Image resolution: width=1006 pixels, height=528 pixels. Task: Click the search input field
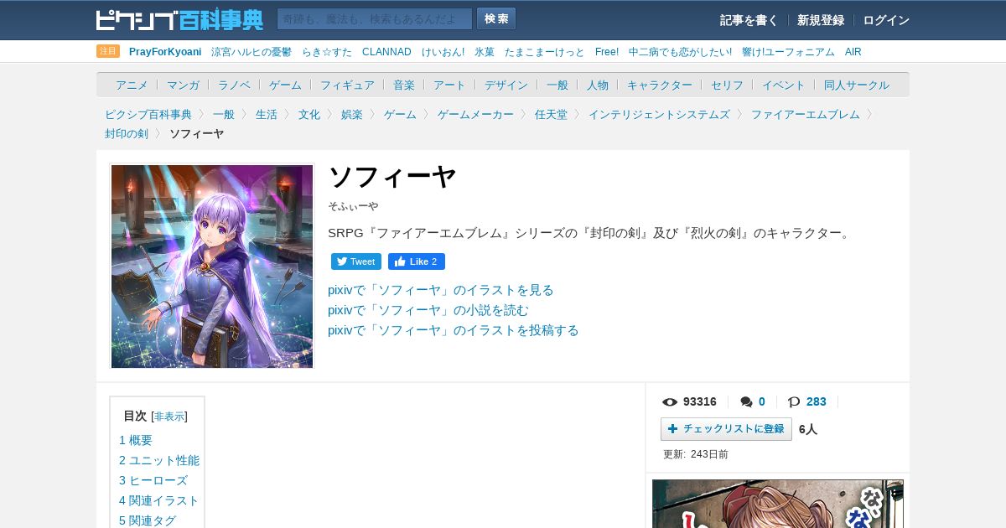pos(375,19)
